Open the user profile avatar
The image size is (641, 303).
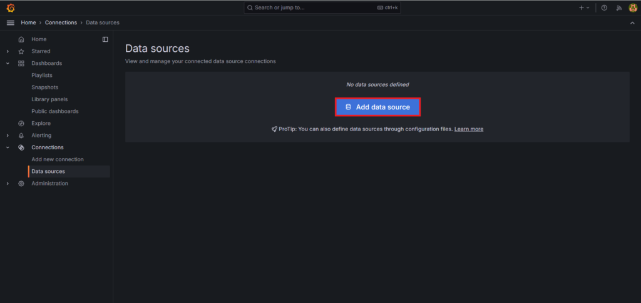[x=633, y=7]
